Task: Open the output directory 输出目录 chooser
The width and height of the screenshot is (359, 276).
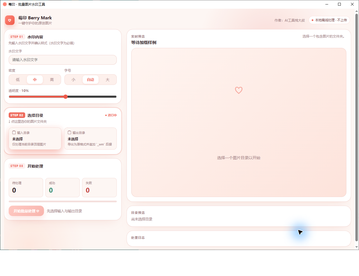Action: pyautogui.click(x=90, y=138)
